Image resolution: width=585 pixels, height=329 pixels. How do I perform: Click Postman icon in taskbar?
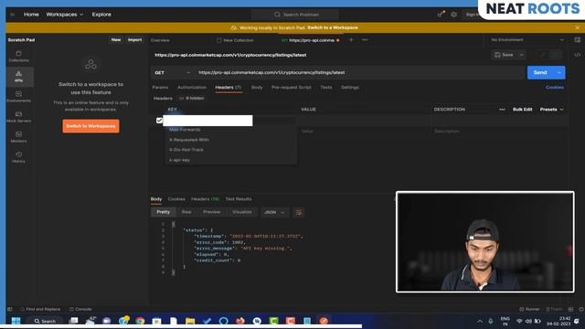point(324,321)
